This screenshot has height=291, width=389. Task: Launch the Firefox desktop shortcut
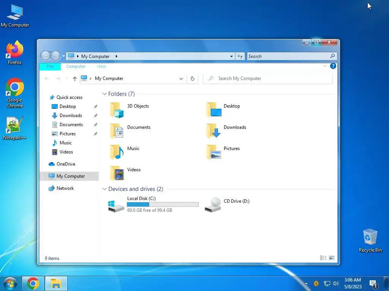[x=15, y=53]
